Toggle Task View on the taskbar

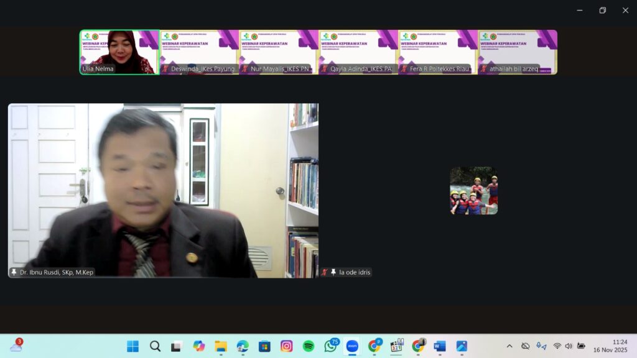click(177, 346)
